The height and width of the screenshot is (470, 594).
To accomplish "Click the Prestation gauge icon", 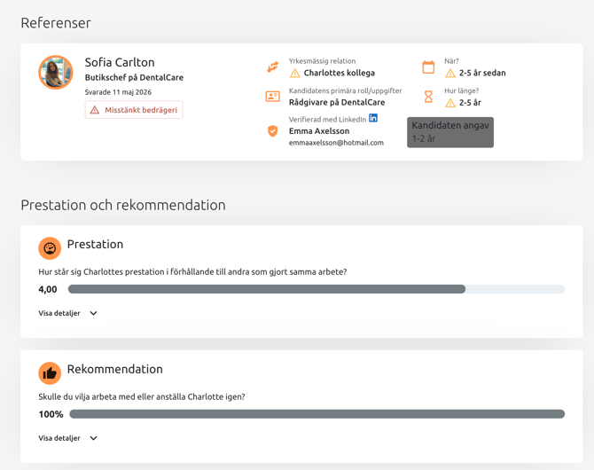I will [50, 248].
